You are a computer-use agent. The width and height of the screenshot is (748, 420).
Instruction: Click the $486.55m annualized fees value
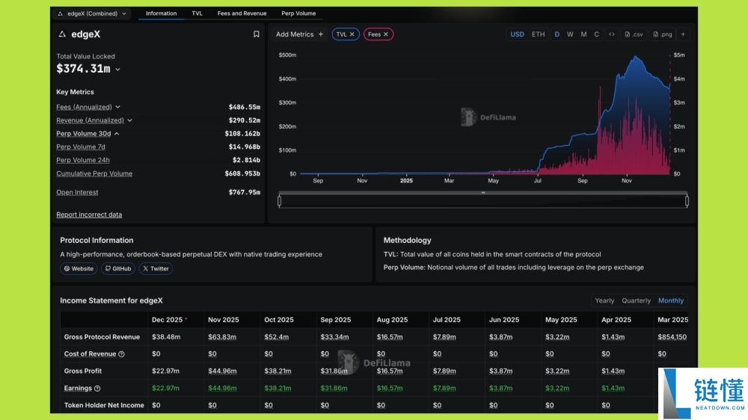(x=245, y=108)
